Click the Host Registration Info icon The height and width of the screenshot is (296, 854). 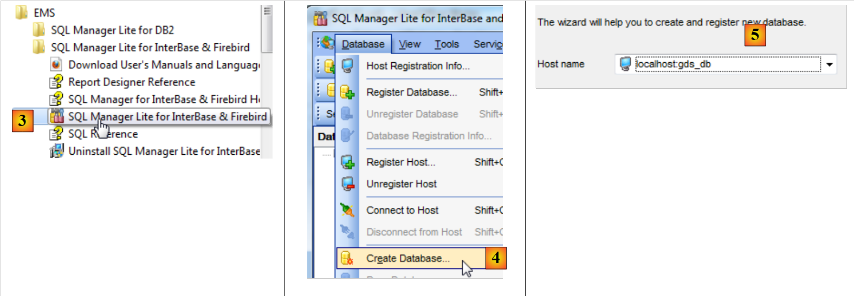[347, 66]
